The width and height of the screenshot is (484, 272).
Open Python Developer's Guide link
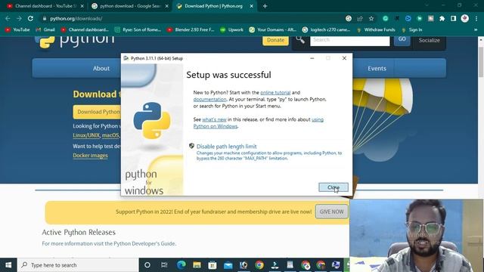[144, 243]
